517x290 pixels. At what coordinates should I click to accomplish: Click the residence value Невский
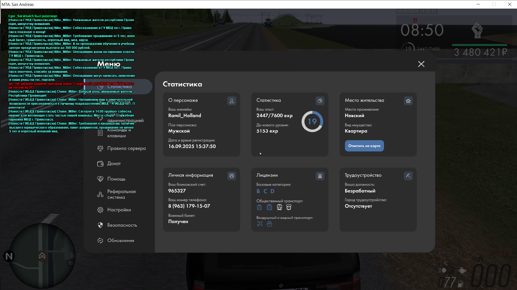point(354,115)
